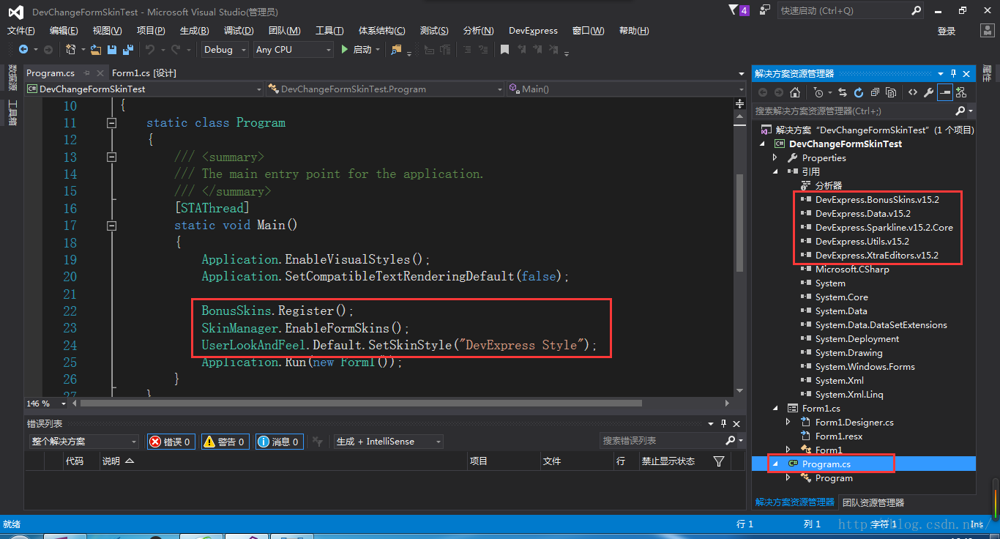Toggle the bookmark flag icon in toolbar

504,49
